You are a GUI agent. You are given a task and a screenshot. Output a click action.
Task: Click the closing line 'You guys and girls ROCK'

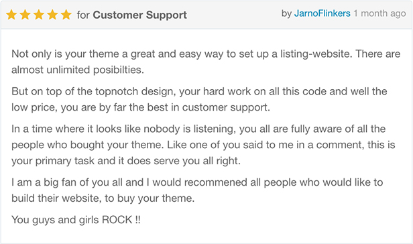[76, 220]
